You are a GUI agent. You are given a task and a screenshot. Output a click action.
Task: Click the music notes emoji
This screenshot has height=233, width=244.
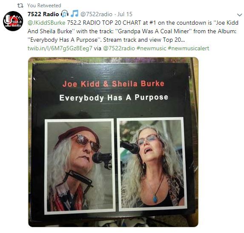click(x=75, y=14)
